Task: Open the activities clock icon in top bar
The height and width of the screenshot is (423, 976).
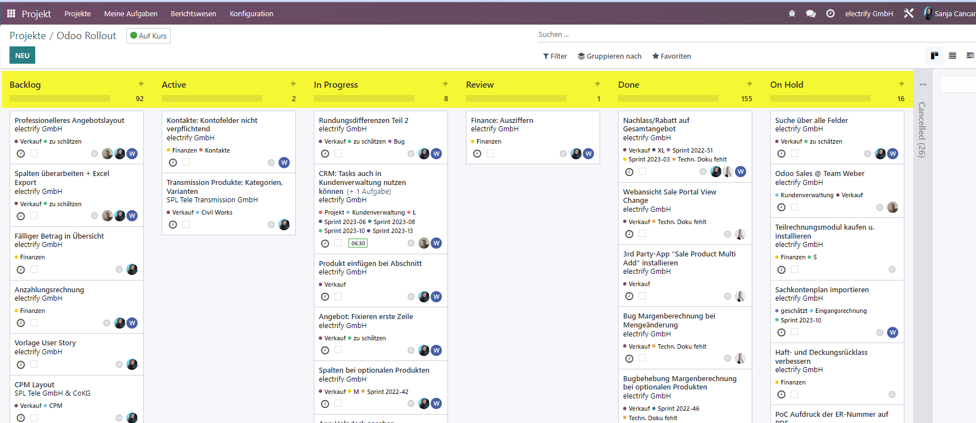Action: (831, 13)
